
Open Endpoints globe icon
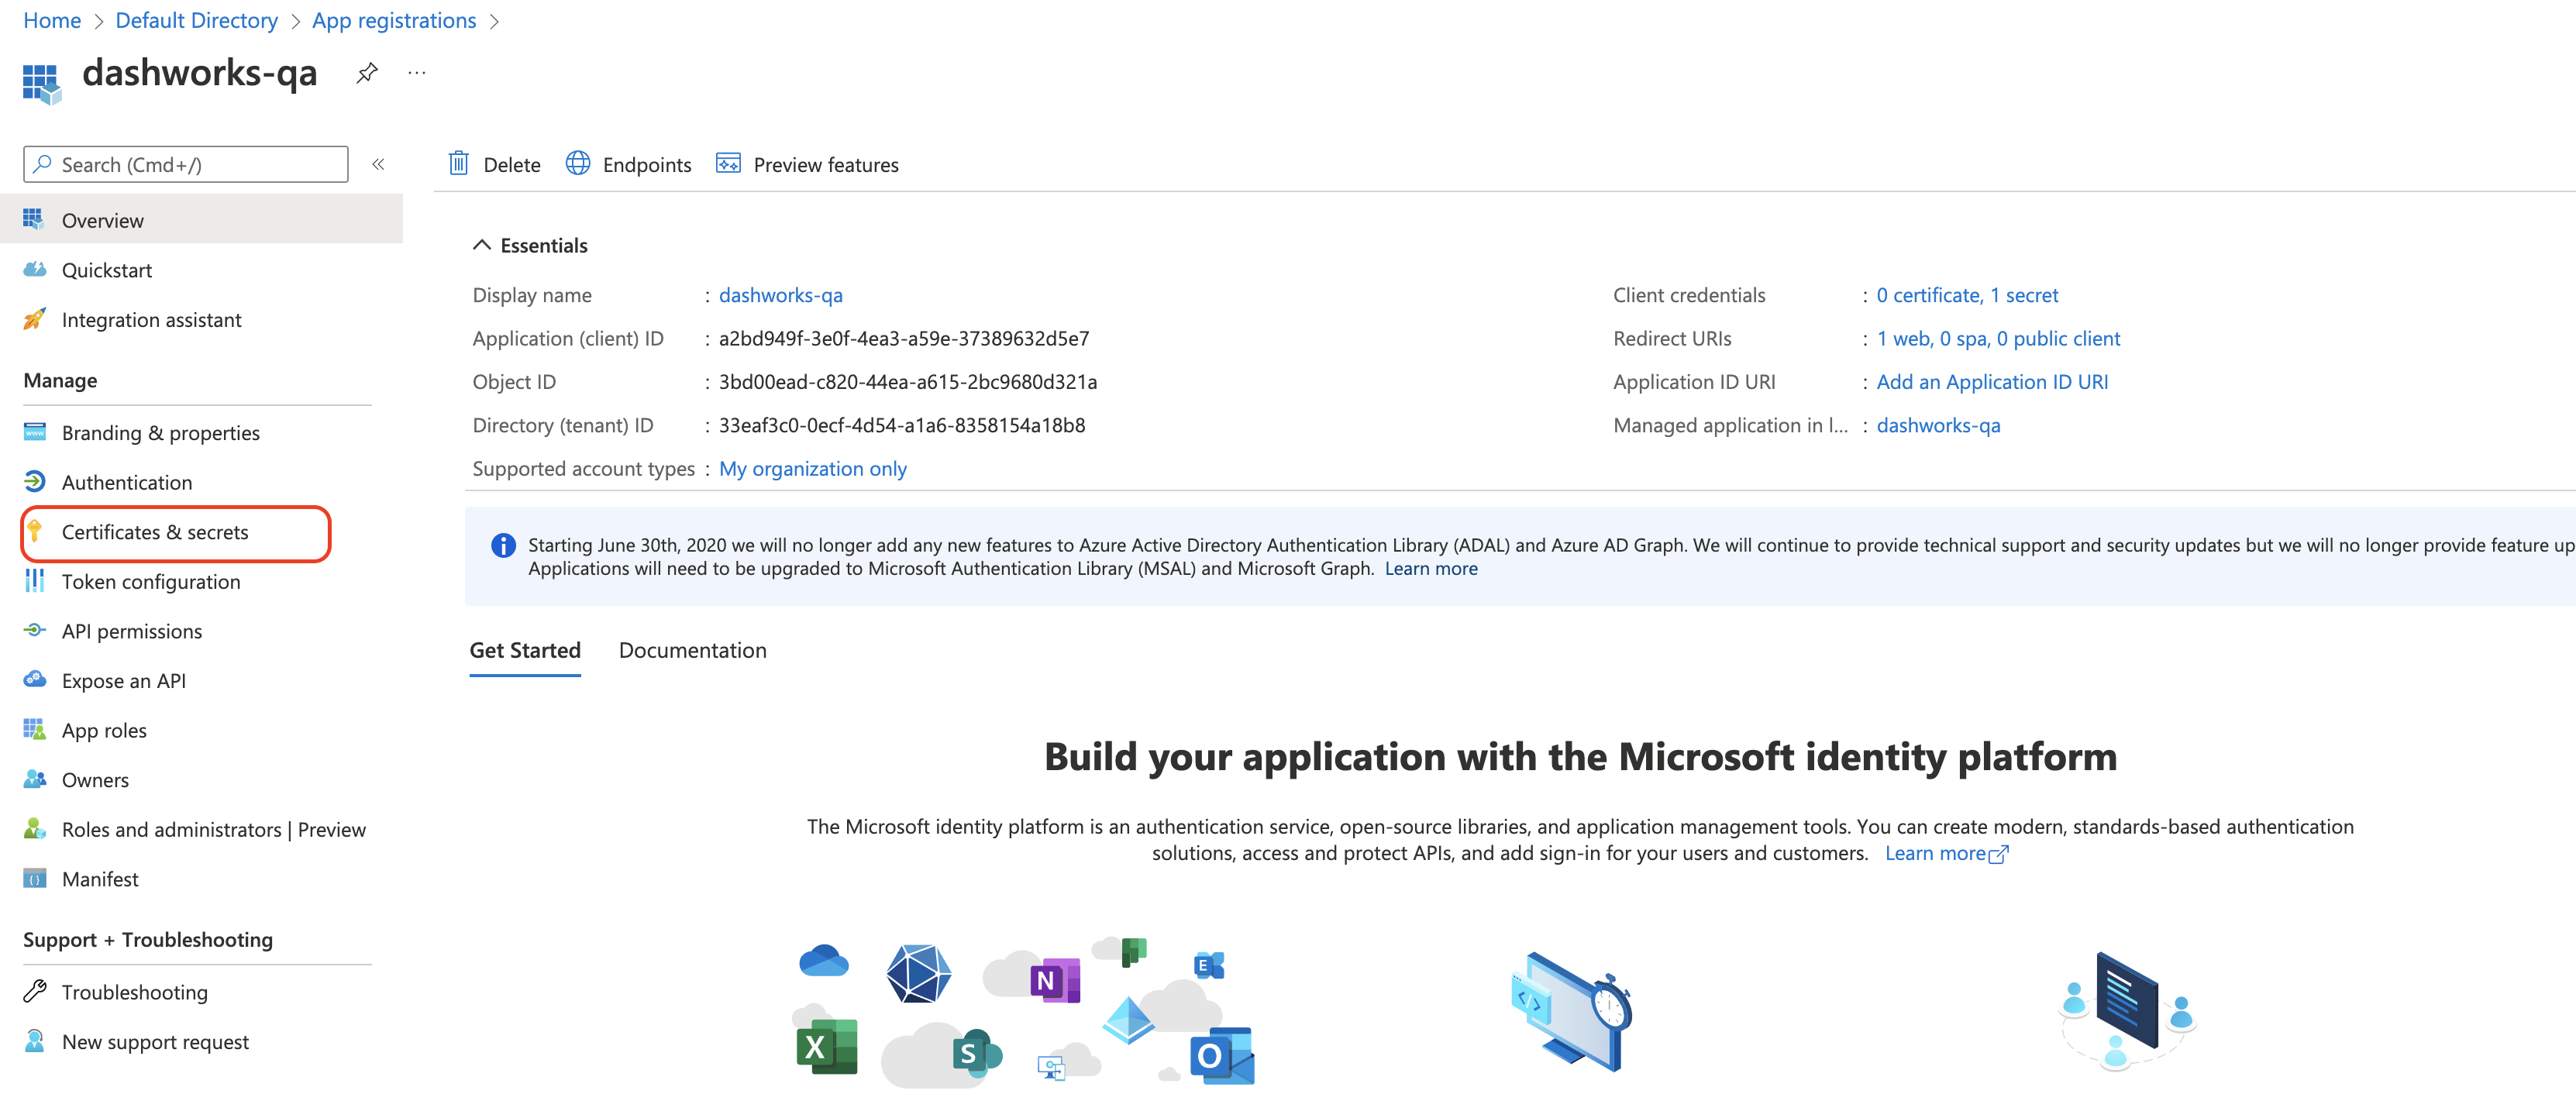click(x=578, y=164)
